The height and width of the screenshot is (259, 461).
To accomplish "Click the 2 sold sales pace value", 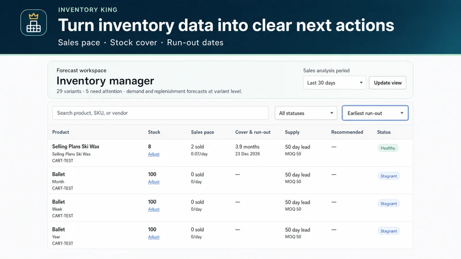I will click(197, 147).
